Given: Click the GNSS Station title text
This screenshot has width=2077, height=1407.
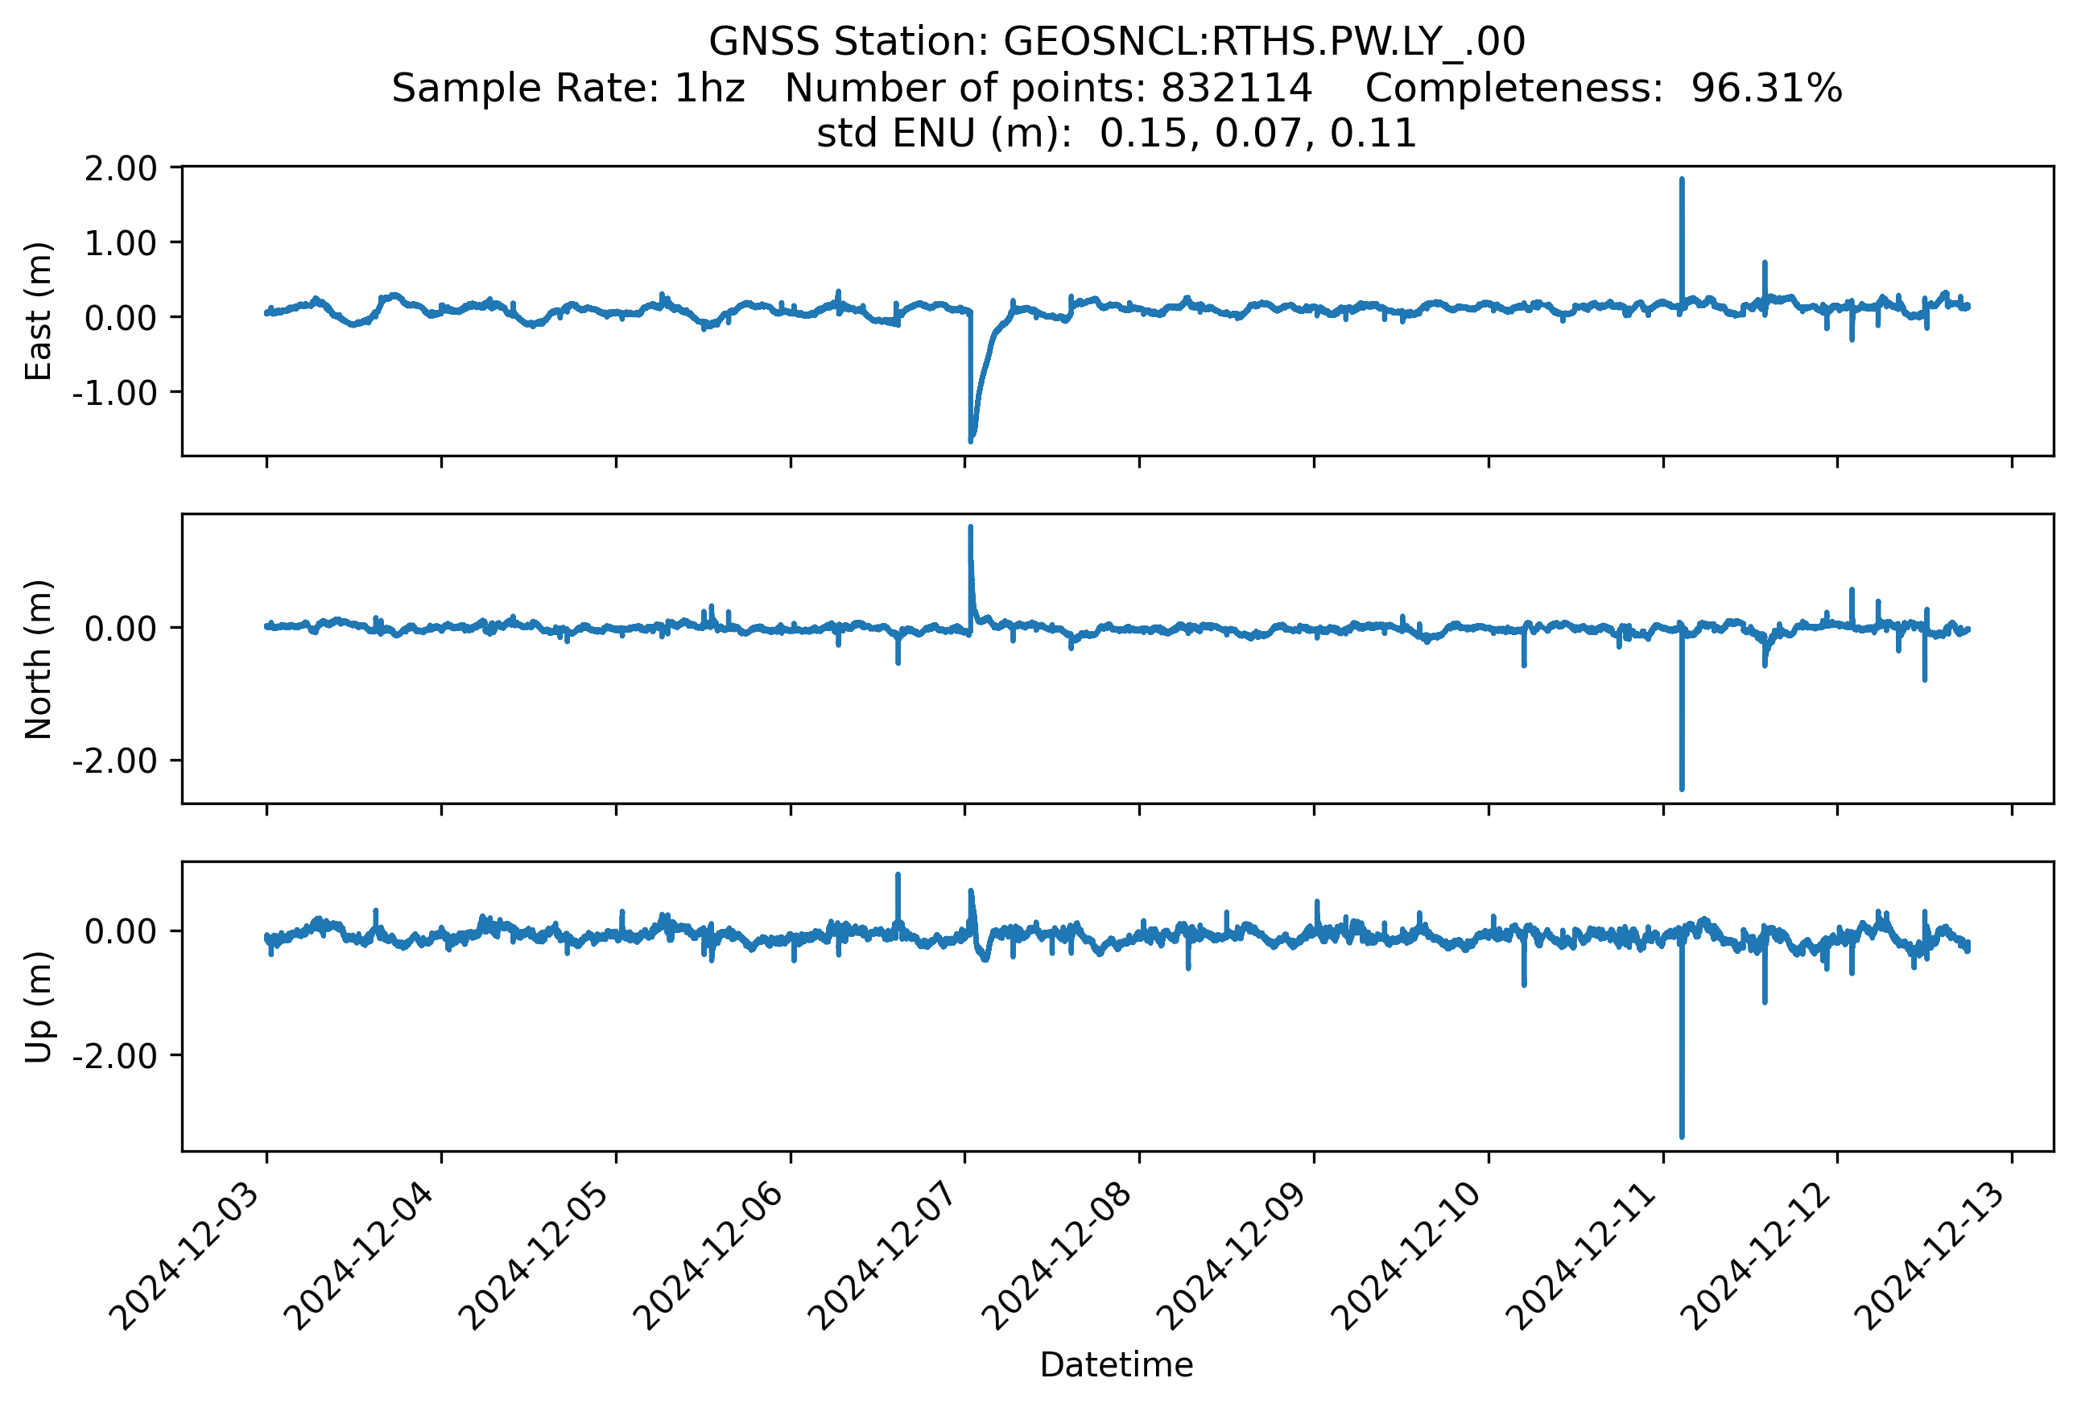Looking at the screenshot, I should pos(1117,42).
